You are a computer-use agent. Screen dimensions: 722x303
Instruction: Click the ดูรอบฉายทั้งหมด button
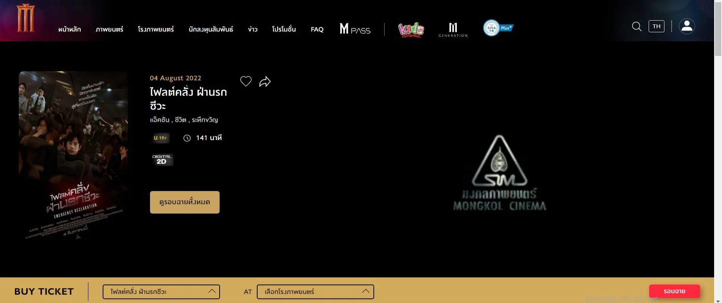pos(185,202)
